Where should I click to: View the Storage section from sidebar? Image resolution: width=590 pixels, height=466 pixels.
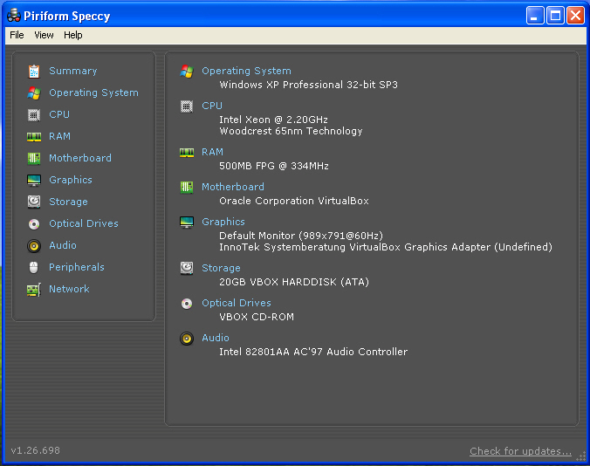click(68, 202)
